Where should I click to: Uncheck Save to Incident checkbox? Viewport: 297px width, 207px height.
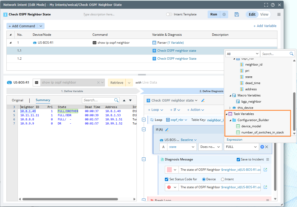click(238, 159)
